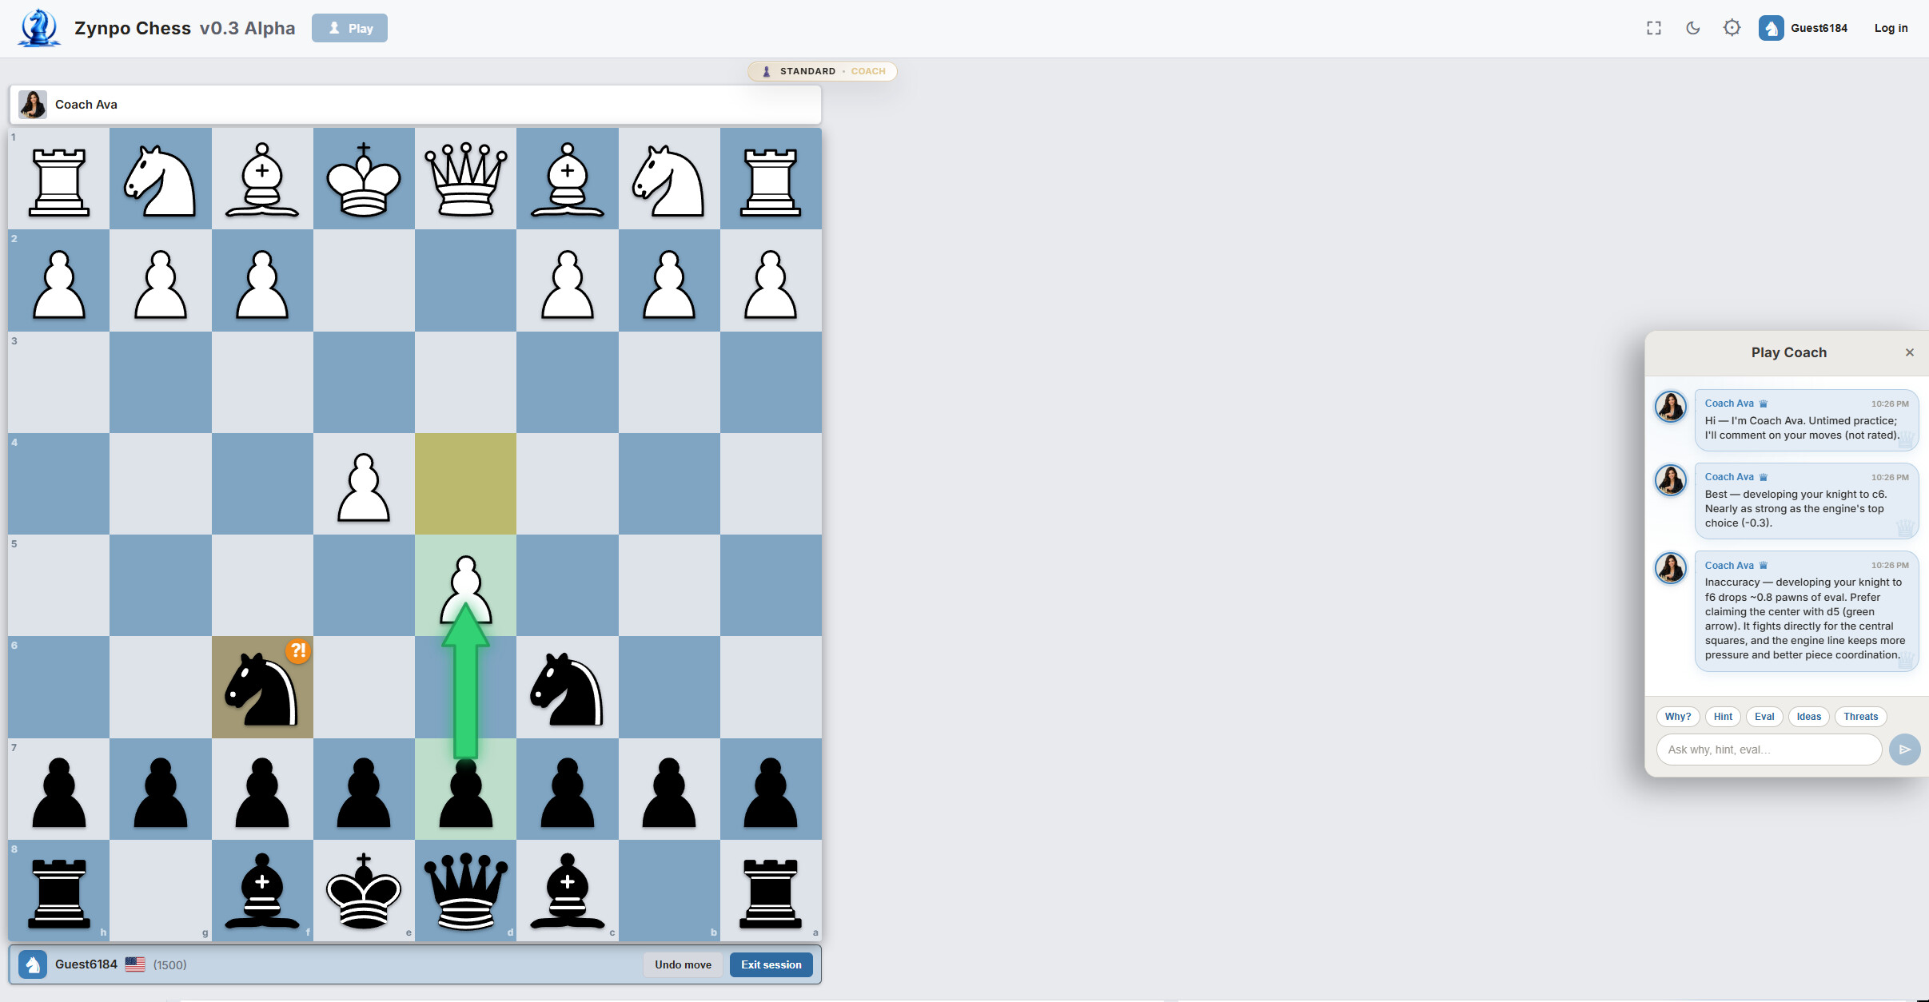Screen dimensions: 1929x1002
Task: Click the Guest6184 avatar below the board
Action: click(33, 964)
